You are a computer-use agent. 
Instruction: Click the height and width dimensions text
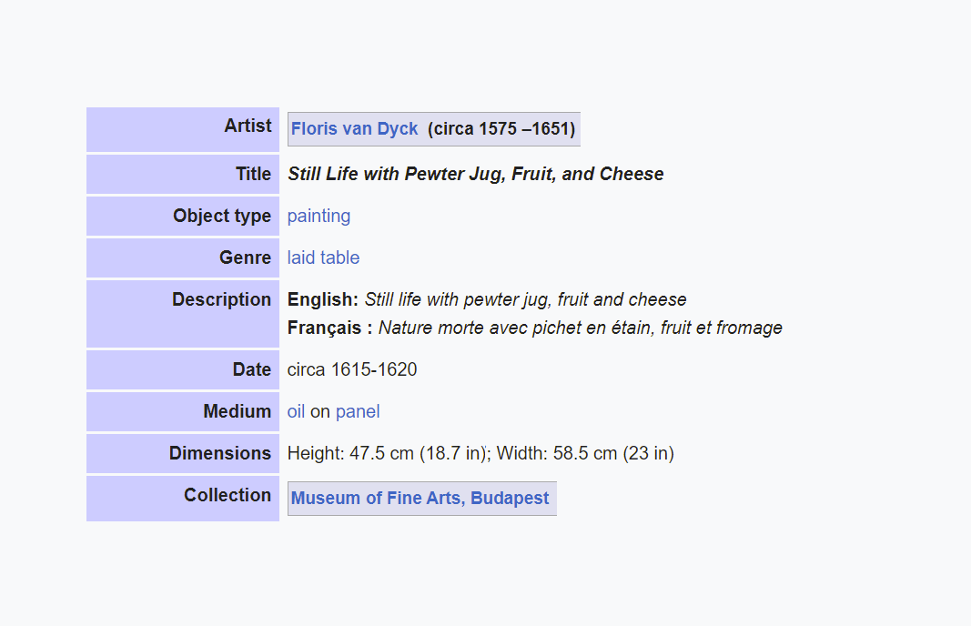(x=480, y=453)
